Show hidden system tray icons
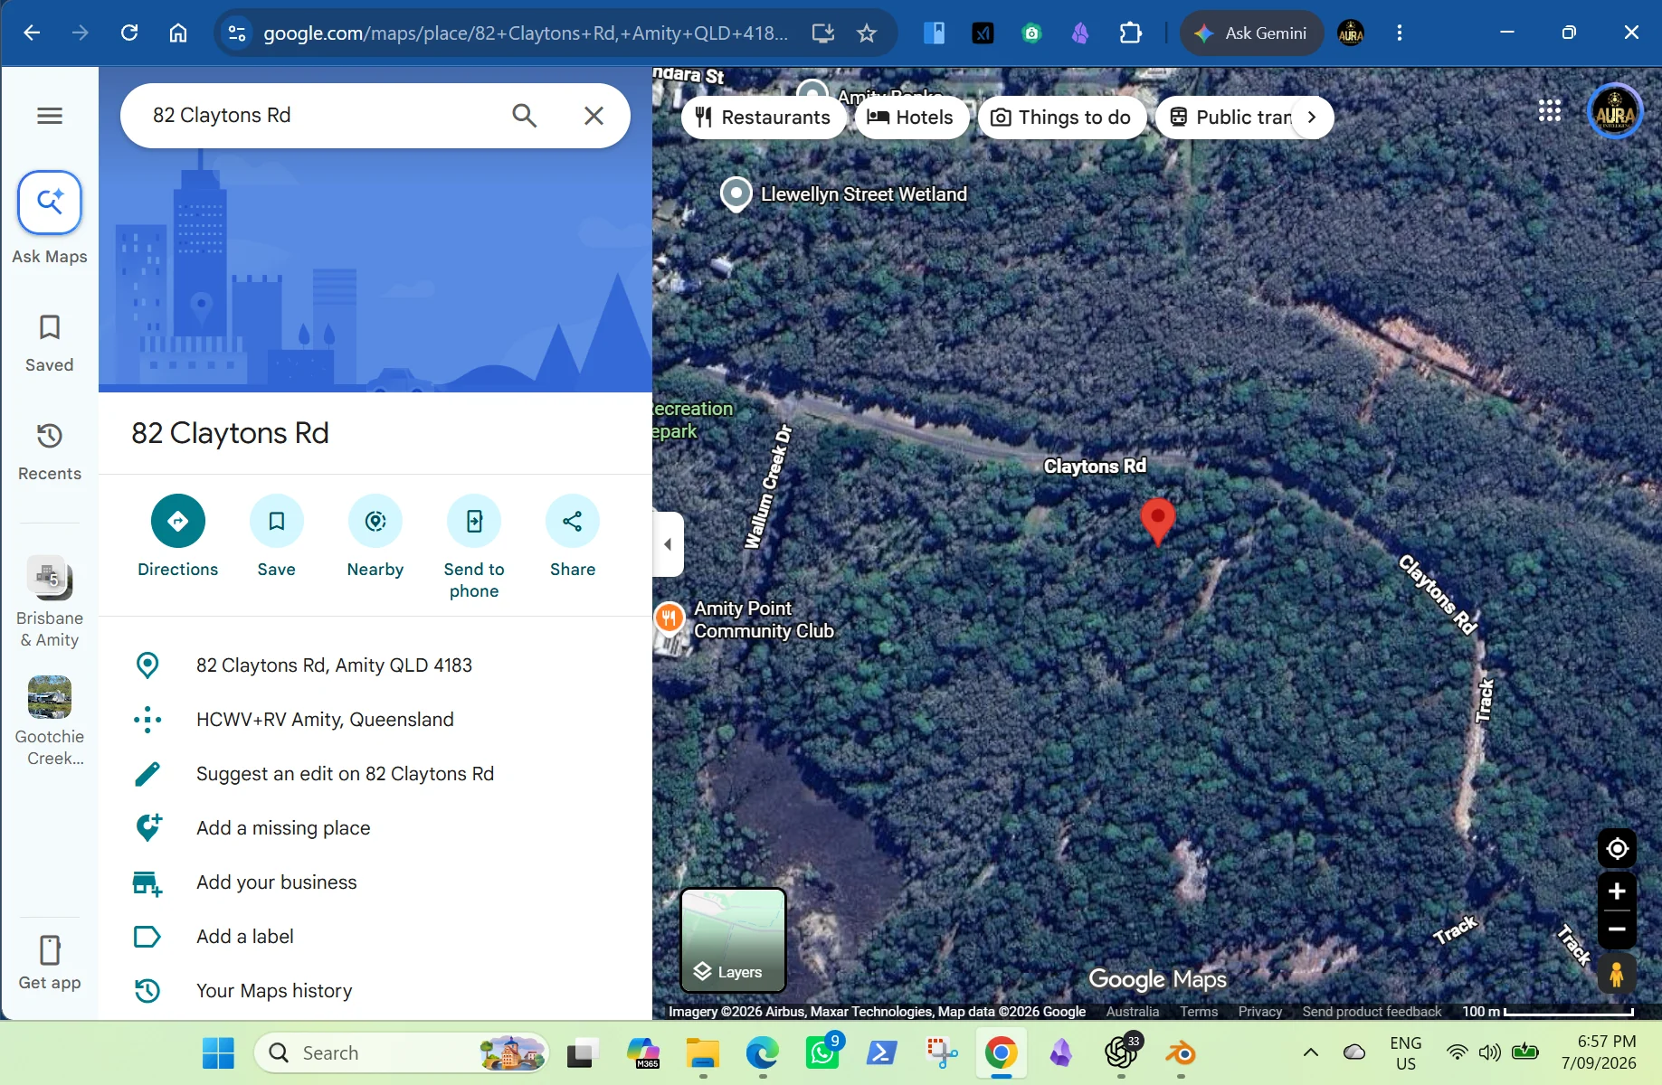This screenshot has width=1662, height=1085. click(x=1310, y=1052)
